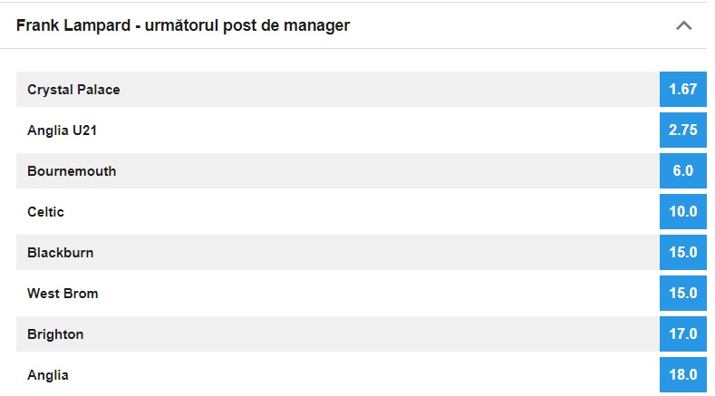The height and width of the screenshot is (396, 715).
Task: Choose the 6.0 odds for Bournemouth
Action: [x=682, y=171]
